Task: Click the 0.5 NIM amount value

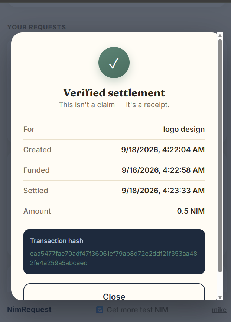Action: tap(191, 211)
